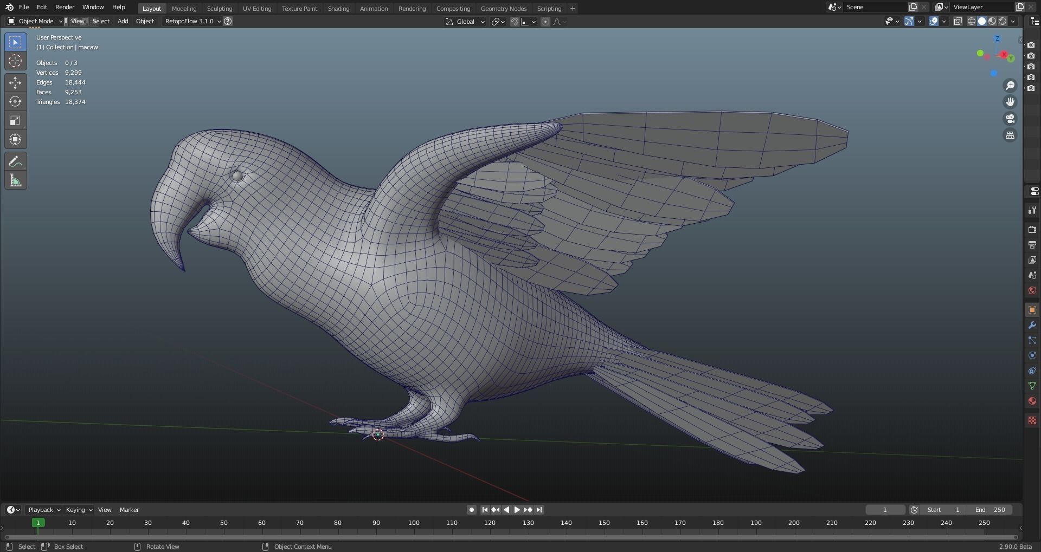Pick the Rotate tool
Viewport: 1041px width, 552px height.
pos(15,102)
